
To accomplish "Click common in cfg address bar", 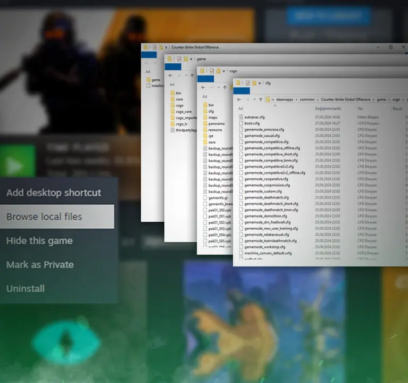I will click(307, 99).
